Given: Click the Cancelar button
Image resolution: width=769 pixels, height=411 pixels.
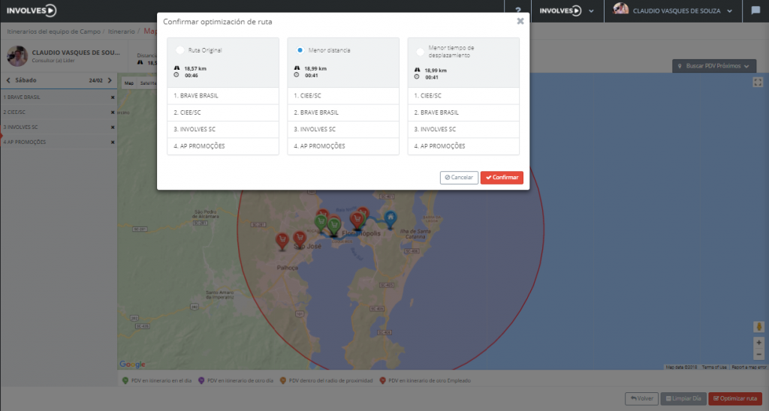Looking at the screenshot, I should point(459,178).
